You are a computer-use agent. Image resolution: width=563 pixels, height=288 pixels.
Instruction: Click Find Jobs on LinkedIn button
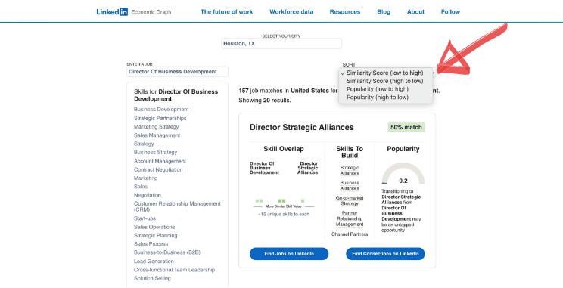(289, 253)
